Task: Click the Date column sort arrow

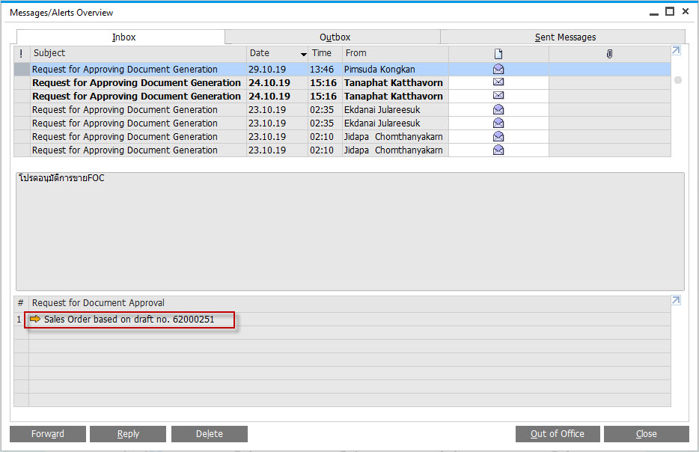Action: coord(304,55)
